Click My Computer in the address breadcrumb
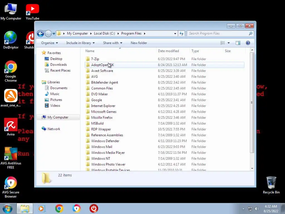 coord(77,33)
